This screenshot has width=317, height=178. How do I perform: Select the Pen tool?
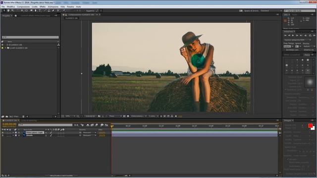click(x=36, y=10)
